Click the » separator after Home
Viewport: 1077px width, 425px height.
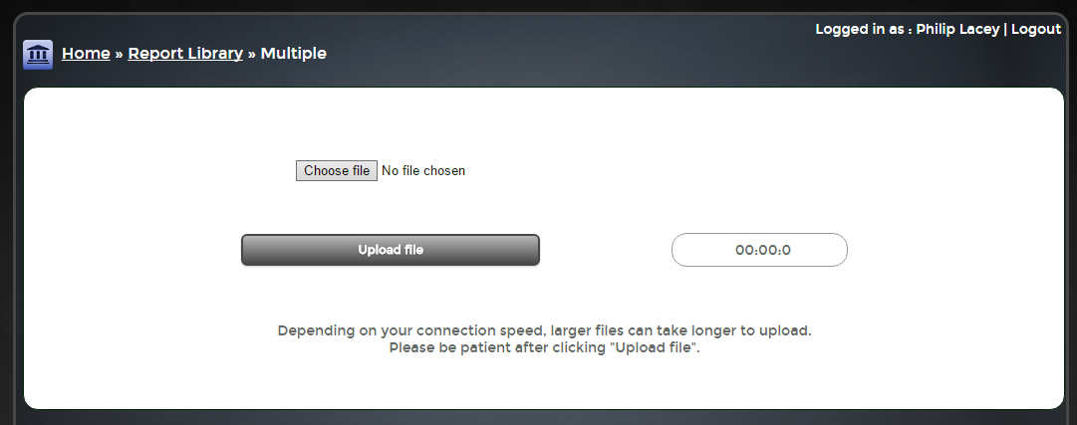click(x=119, y=54)
